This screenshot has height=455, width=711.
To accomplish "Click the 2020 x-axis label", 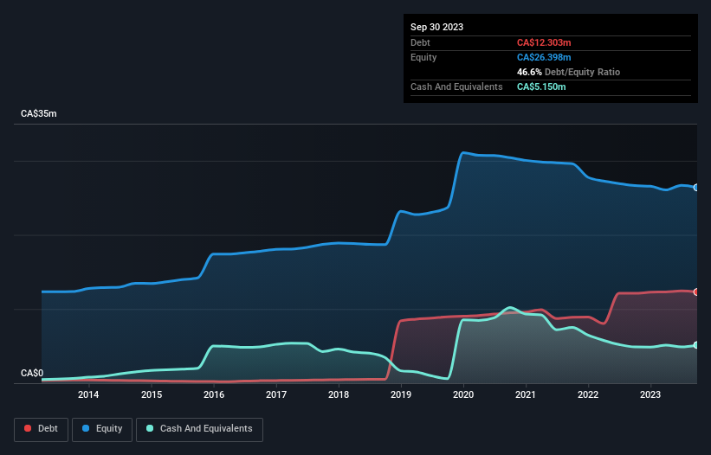I will pyautogui.click(x=463, y=394).
